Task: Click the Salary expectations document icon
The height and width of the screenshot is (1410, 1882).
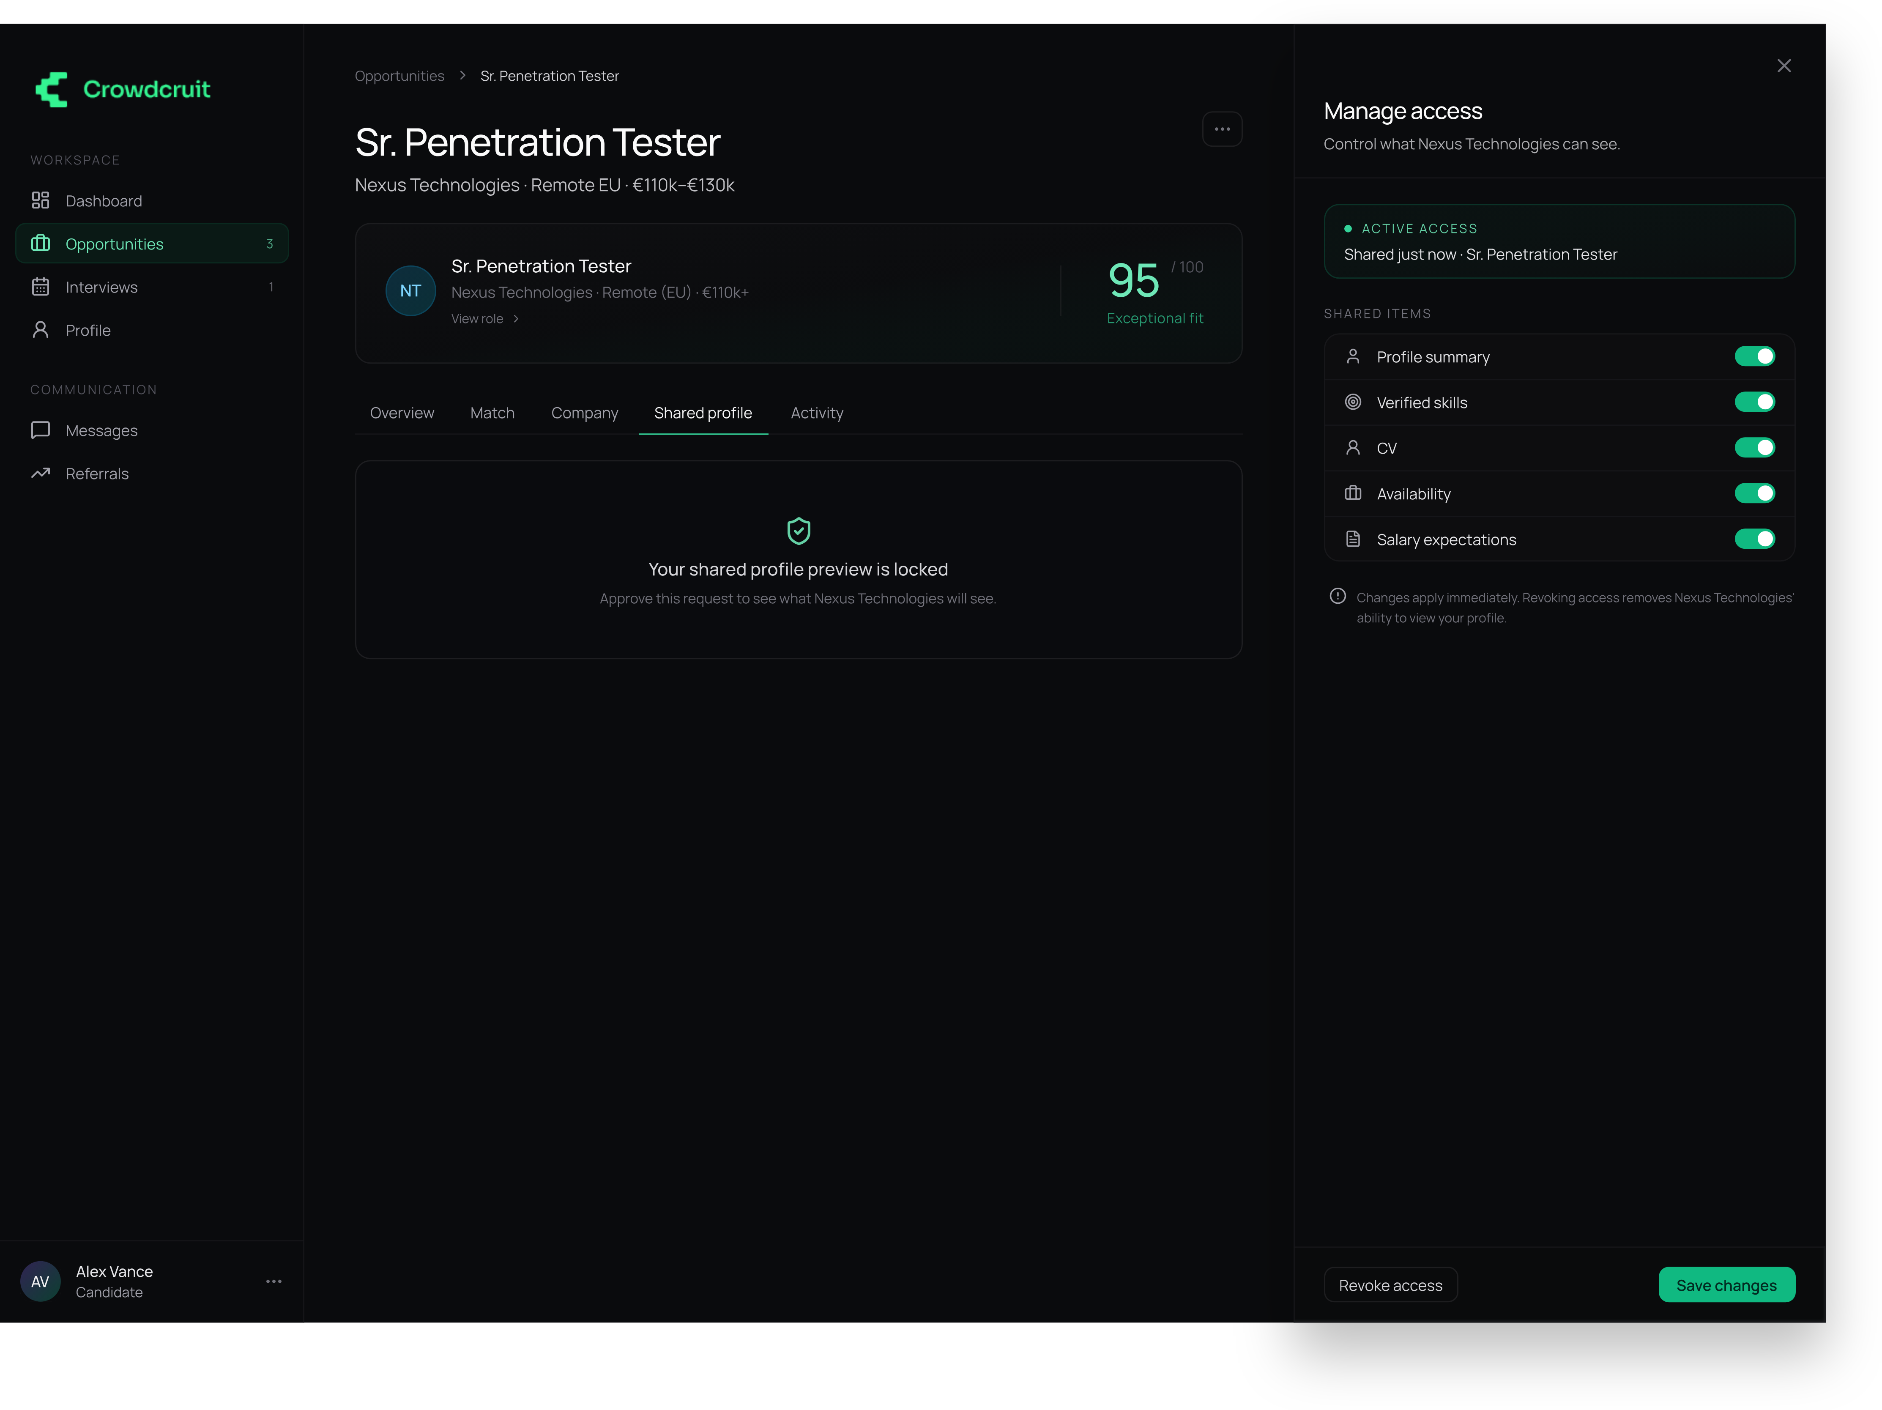Action: point(1353,539)
